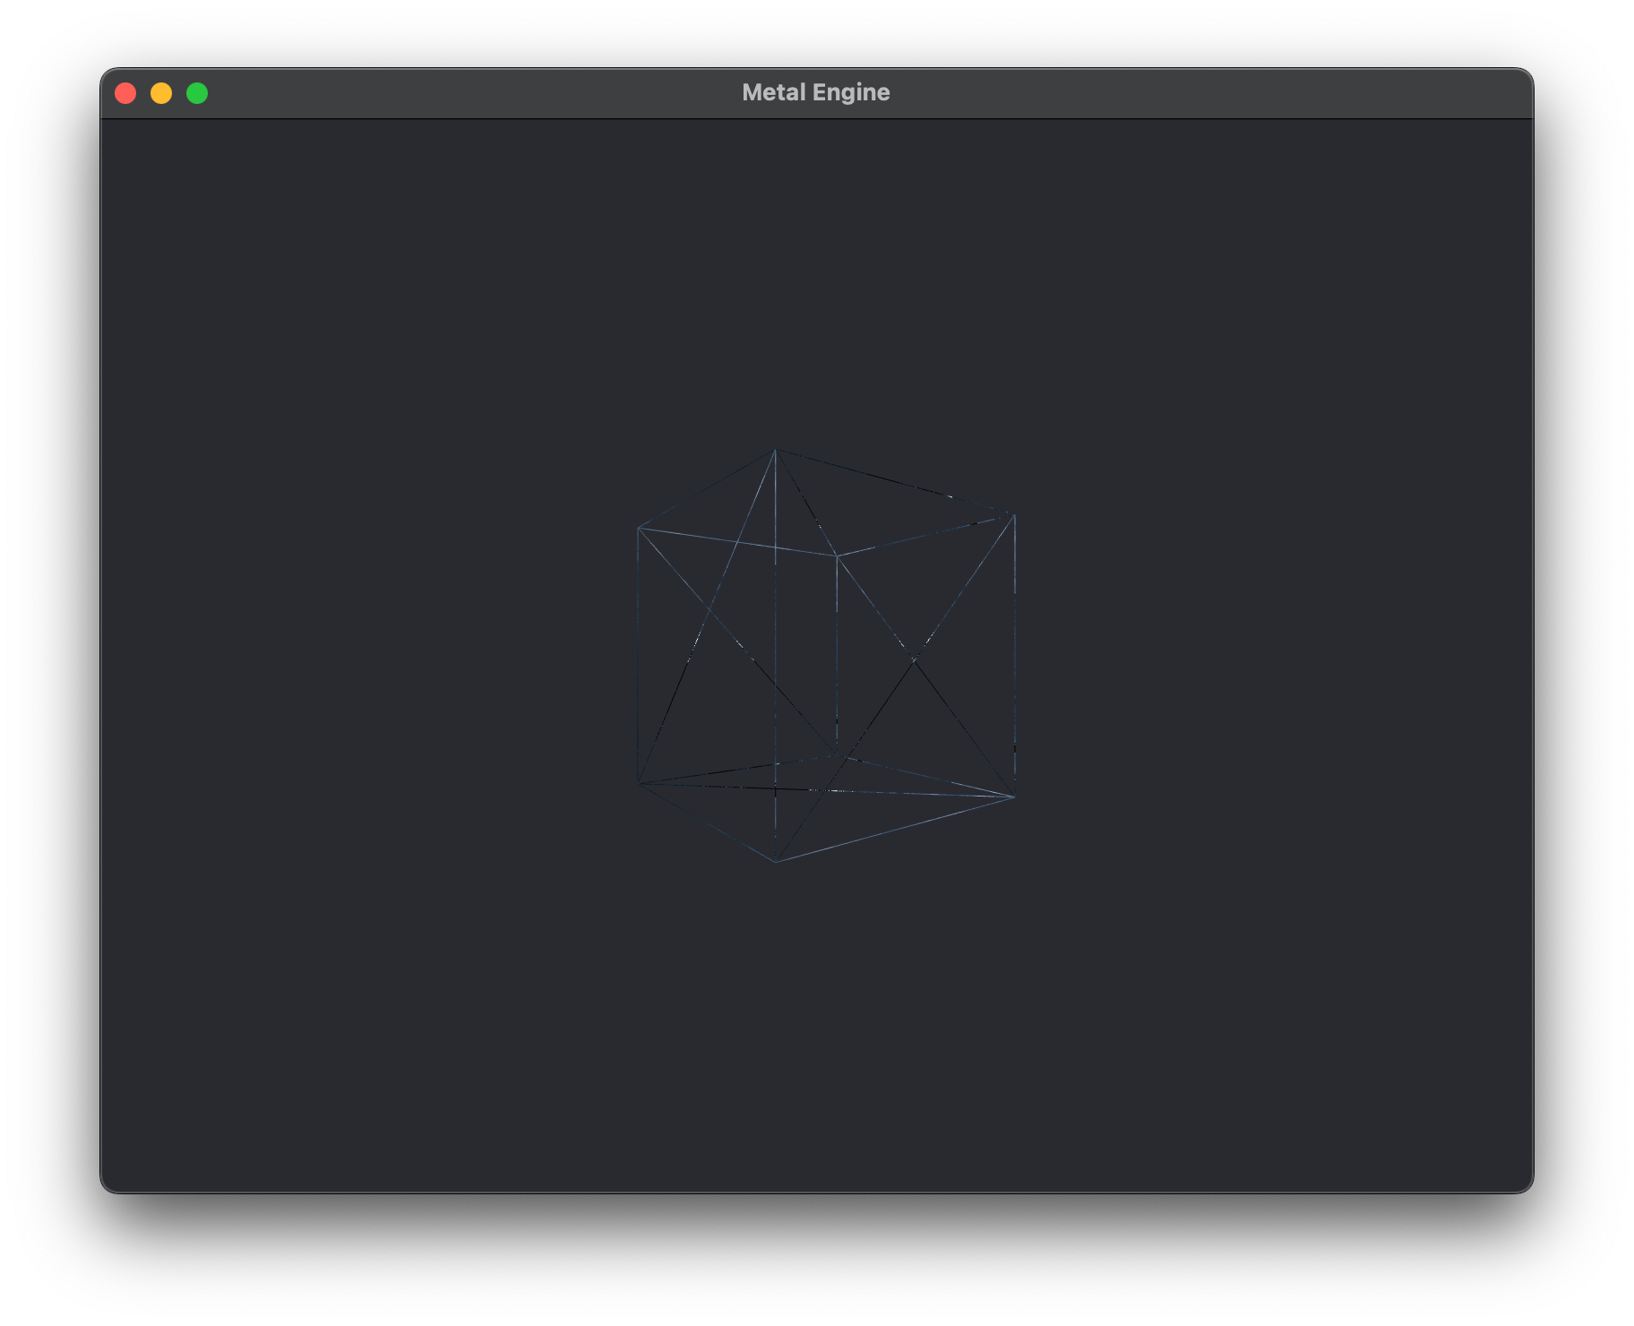Screen dimensions: 1634x1326
Task: Click the cube's rightmost vertical edge
Action: pos(1014,654)
